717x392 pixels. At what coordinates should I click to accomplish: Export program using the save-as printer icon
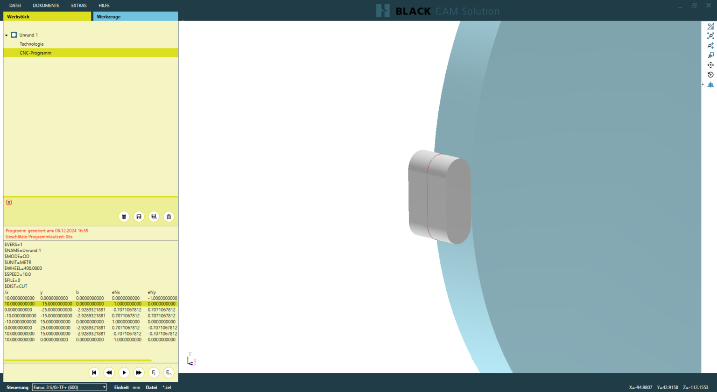click(154, 217)
